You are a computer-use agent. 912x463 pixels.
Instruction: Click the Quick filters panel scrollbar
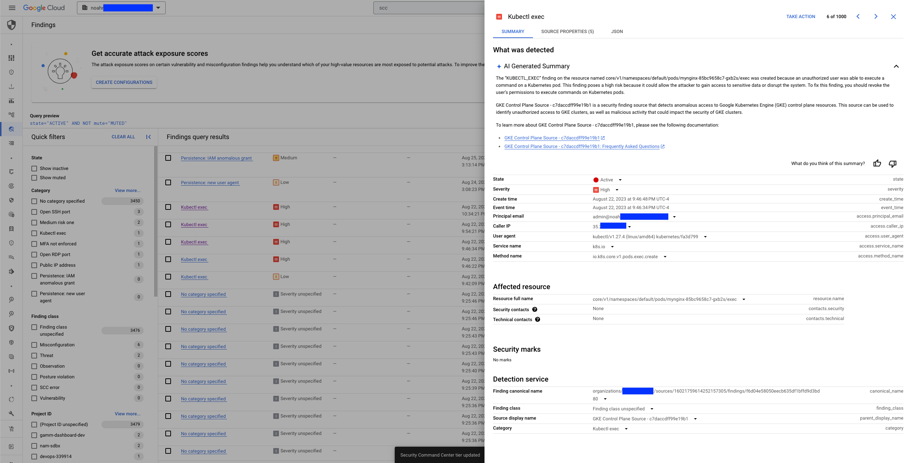156,220
